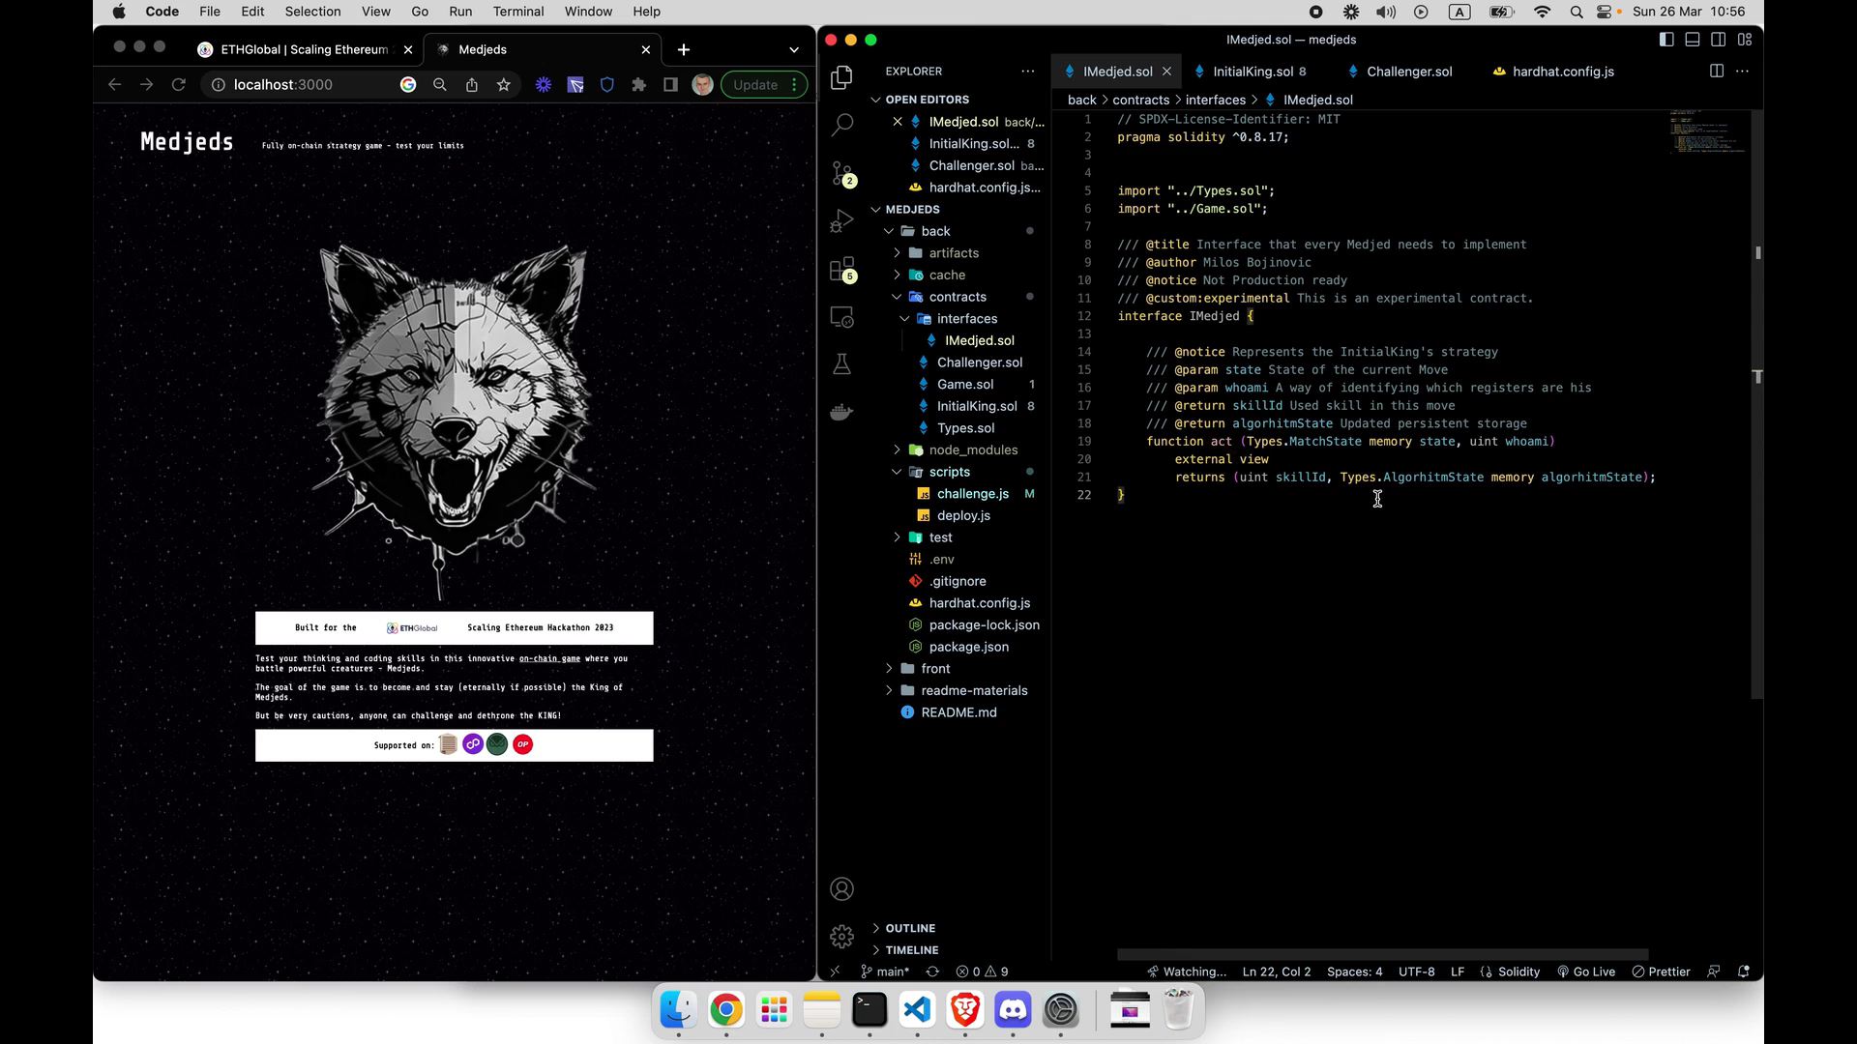Click errors and warnings count in status bar
The width and height of the screenshot is (1857, 1044).
click(x=982, y=971)
